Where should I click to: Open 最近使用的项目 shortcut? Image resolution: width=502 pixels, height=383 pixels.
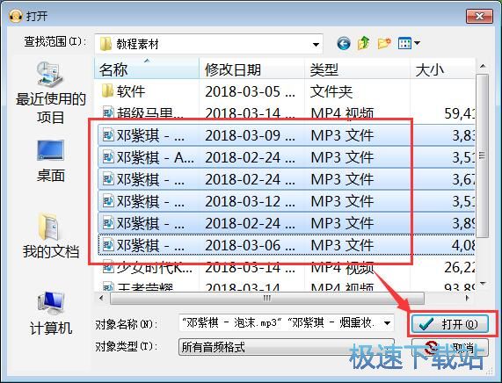[51, 93]
